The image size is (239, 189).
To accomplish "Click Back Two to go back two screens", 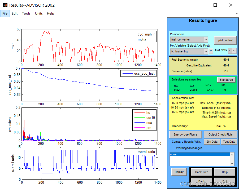I will tap(201, 172).
